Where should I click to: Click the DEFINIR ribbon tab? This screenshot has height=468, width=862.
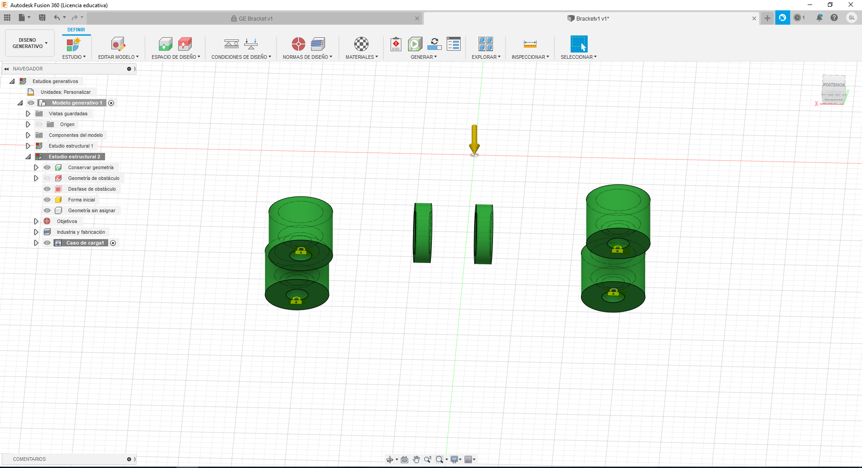click(76, 30)
